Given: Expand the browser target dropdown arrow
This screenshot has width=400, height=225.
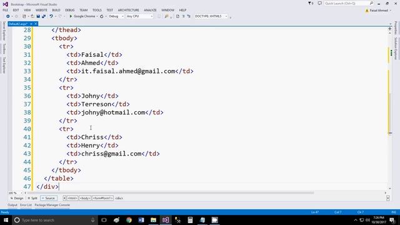Looking at the screenshot, I should point(97,16).
